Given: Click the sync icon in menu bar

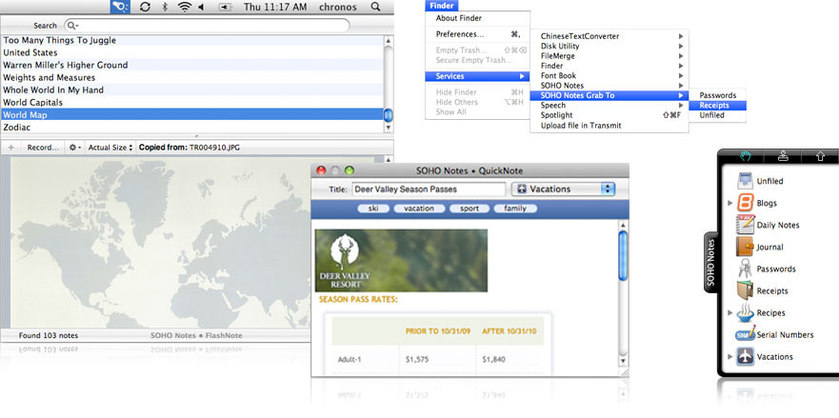Looking at the screenshot, I should (145, 7).
